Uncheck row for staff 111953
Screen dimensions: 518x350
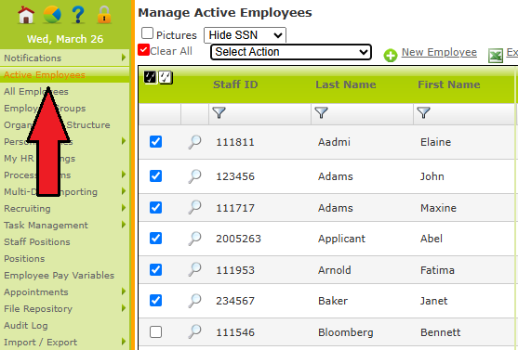[x=155, y=269]
